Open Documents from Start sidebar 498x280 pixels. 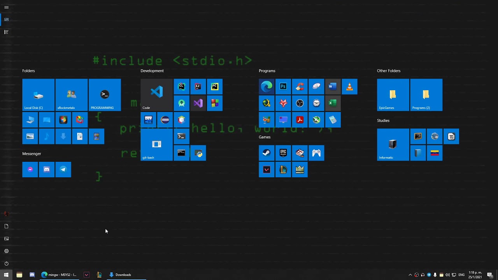click(x=6, y=226)
